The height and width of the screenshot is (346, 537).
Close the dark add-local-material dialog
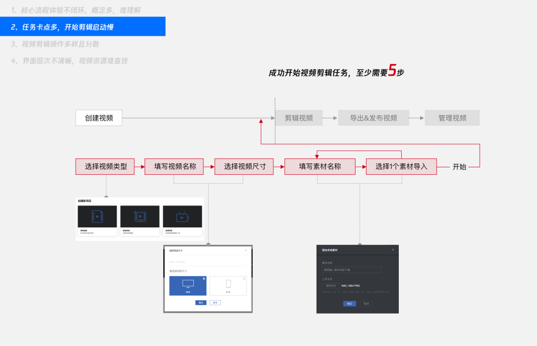pos(393,250)
